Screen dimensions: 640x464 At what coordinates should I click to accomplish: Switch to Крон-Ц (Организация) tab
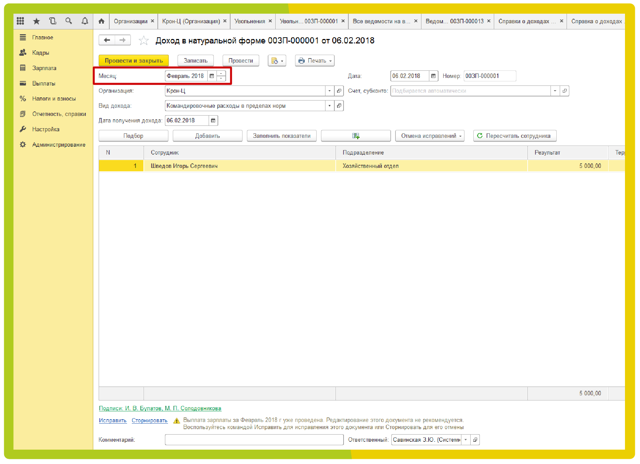coord(191,21)
